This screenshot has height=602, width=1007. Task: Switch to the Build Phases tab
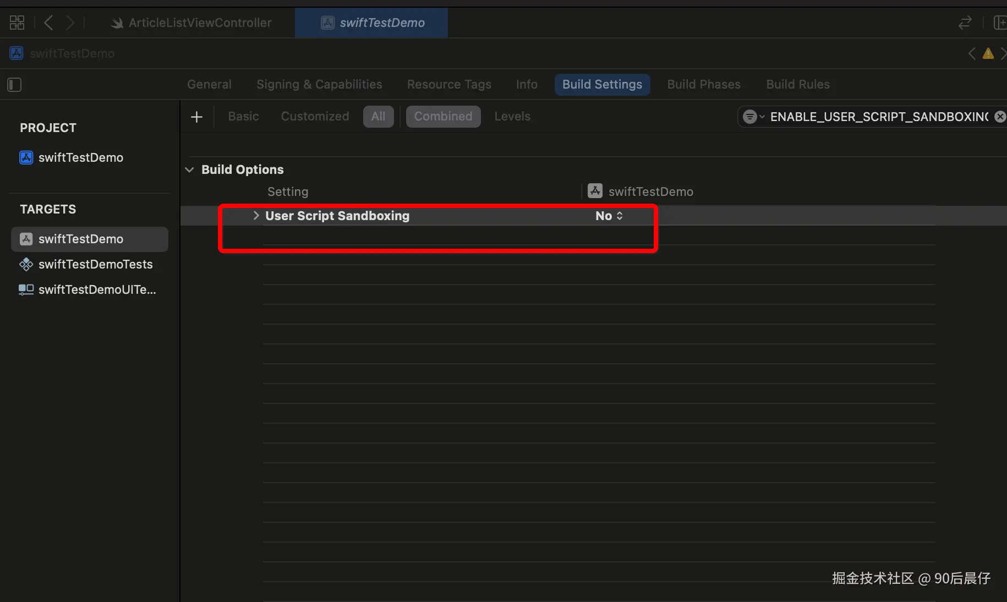point(704,84)
